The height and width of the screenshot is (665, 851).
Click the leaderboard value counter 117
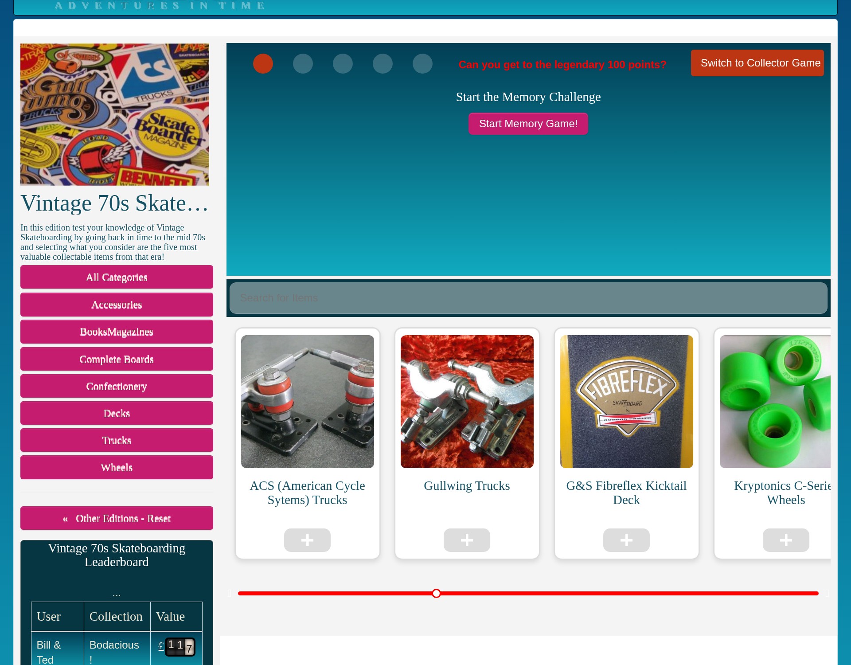(180, 647)
